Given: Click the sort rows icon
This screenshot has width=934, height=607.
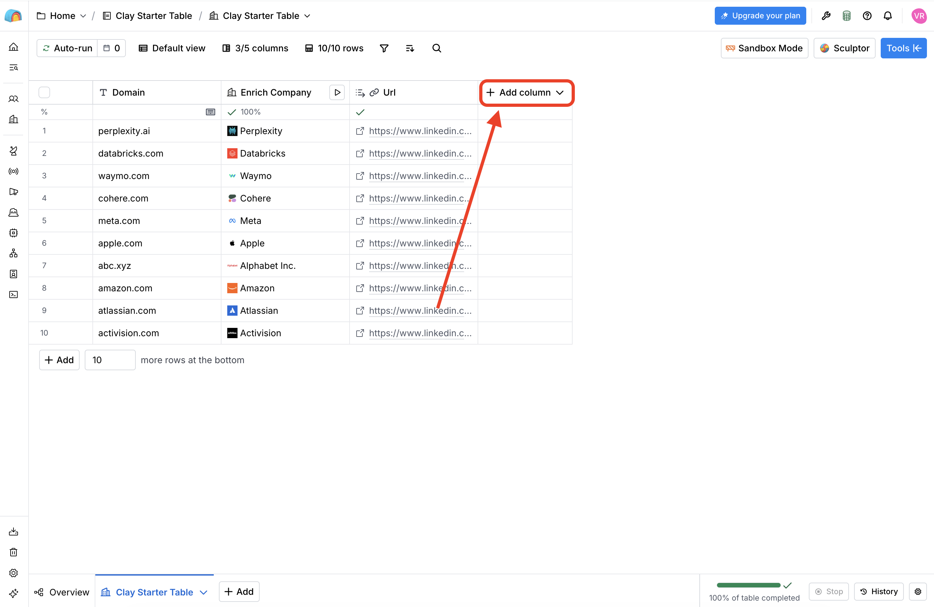Looking at the screenshot, I should [x=410, y=48].
